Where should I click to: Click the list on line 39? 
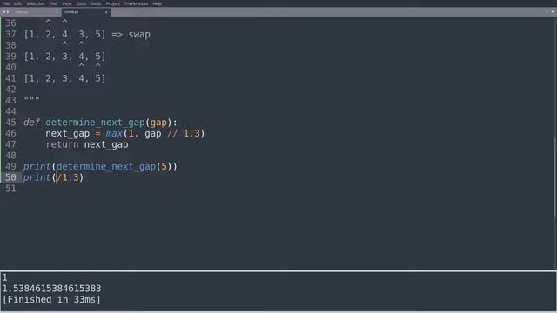point(64,57)
